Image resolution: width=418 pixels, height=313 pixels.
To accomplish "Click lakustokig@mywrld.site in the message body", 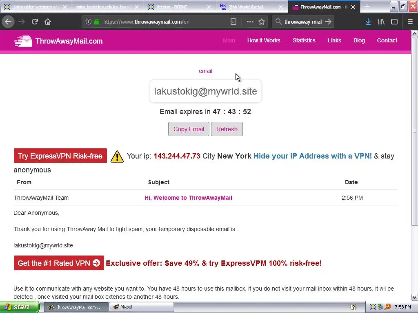I will [43, 245].
